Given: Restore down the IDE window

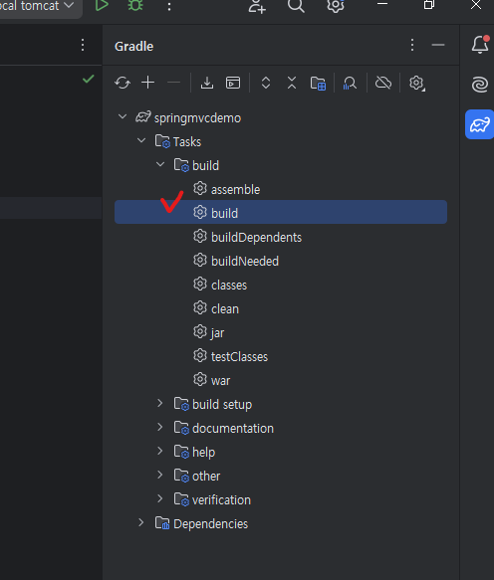Looking at the screenshot, I should coord(429,5).
